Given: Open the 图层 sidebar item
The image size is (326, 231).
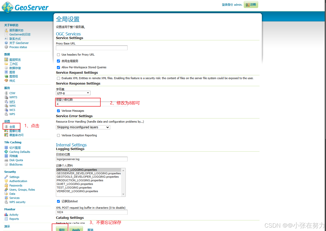Looking at the screenshot, I should [x=12, y=72].
